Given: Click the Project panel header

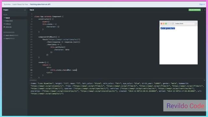Looking at the screenshot, I should [6, 10].
